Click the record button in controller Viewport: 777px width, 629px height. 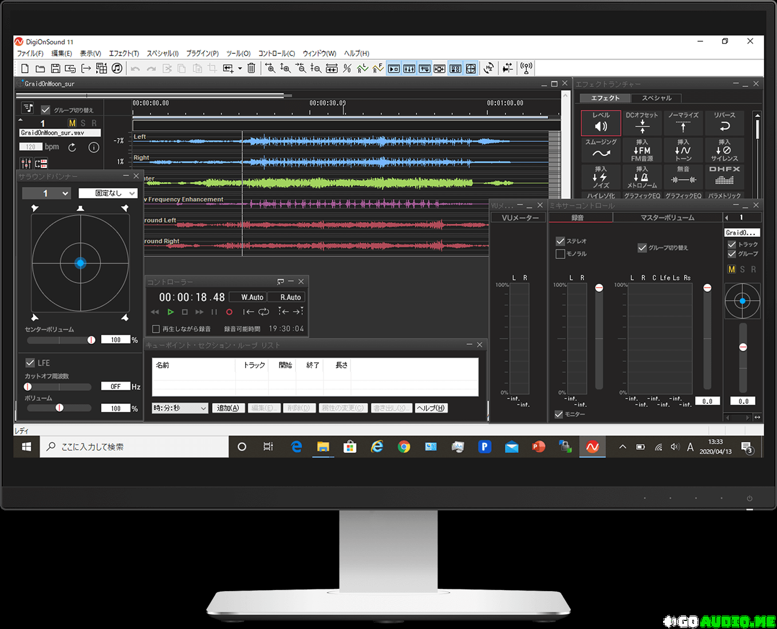[229, 312]
